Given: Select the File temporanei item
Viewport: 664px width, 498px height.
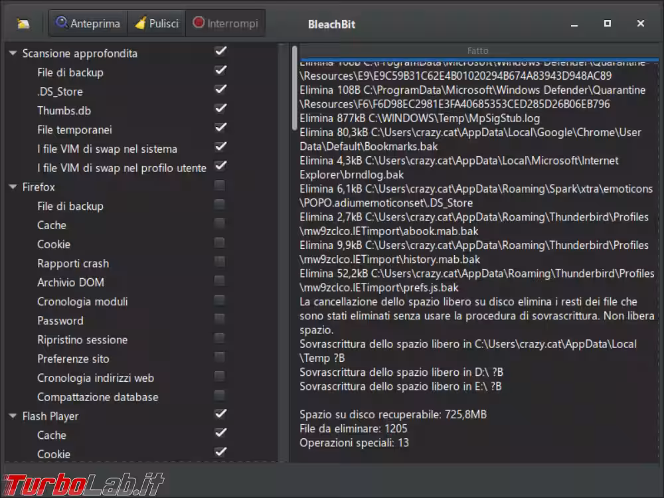Looking at the screenshot, I should (74, 129).
